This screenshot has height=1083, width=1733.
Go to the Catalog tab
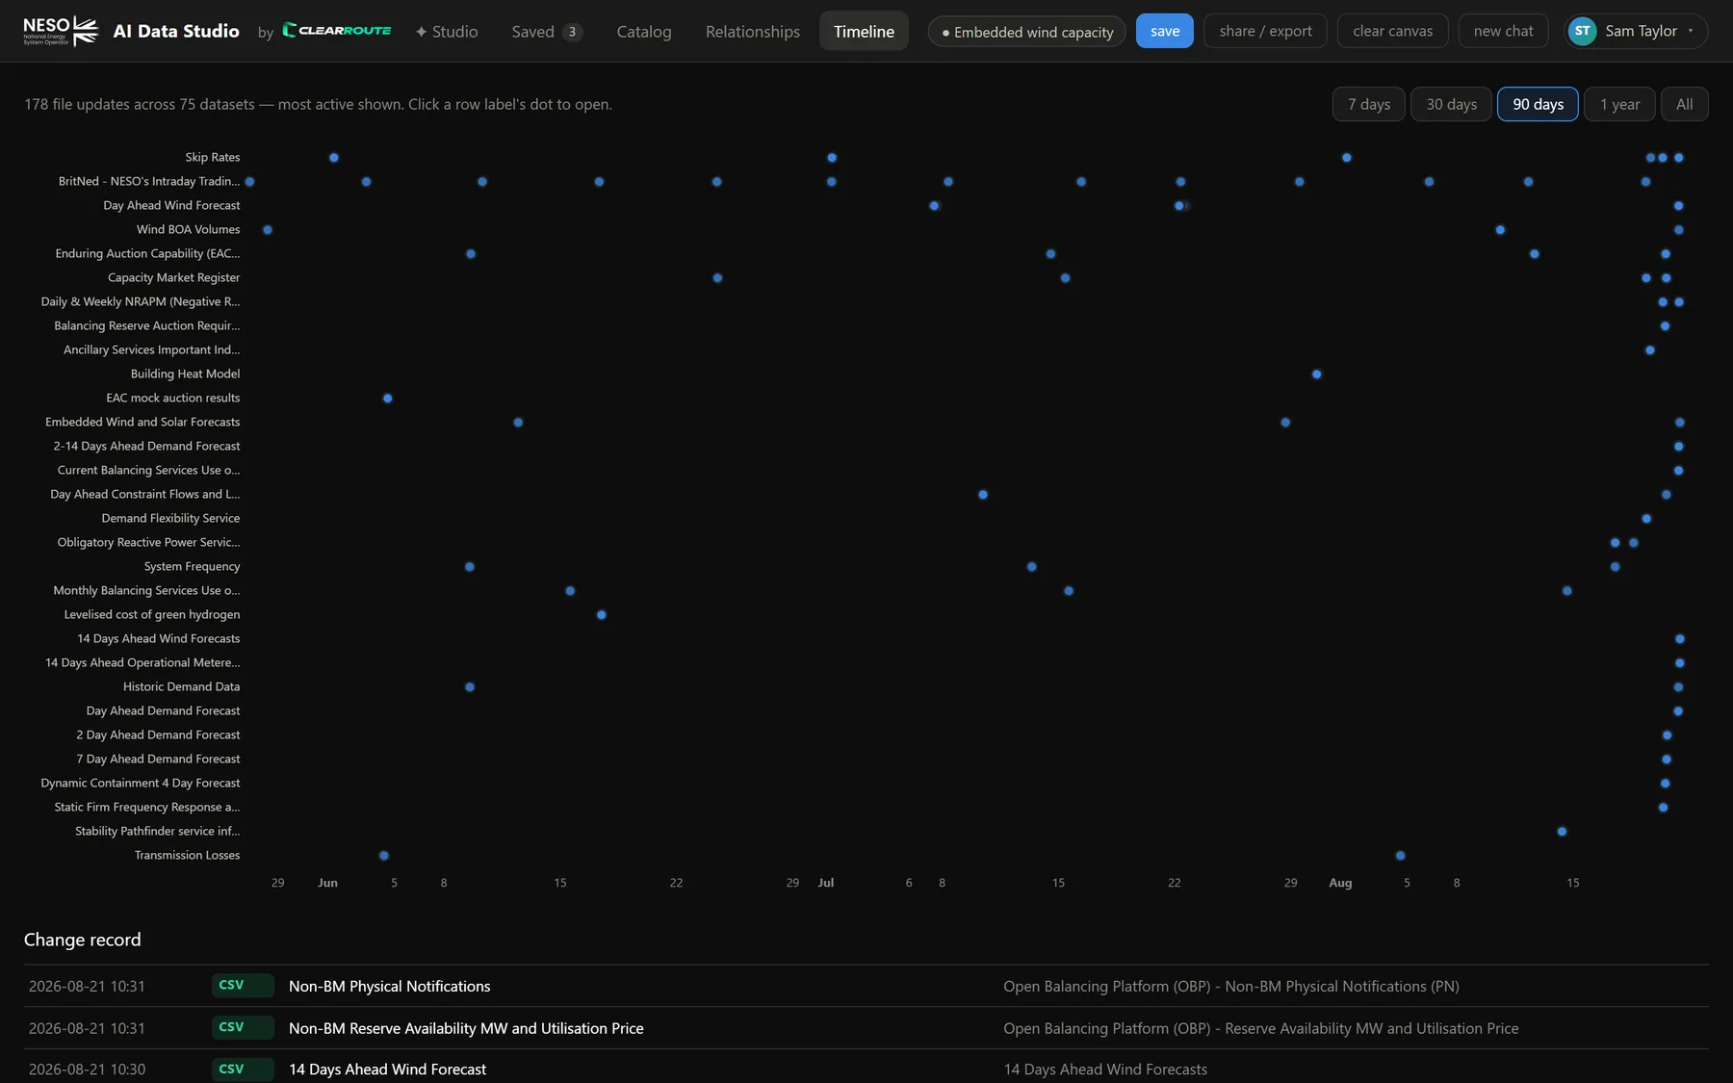644,32
